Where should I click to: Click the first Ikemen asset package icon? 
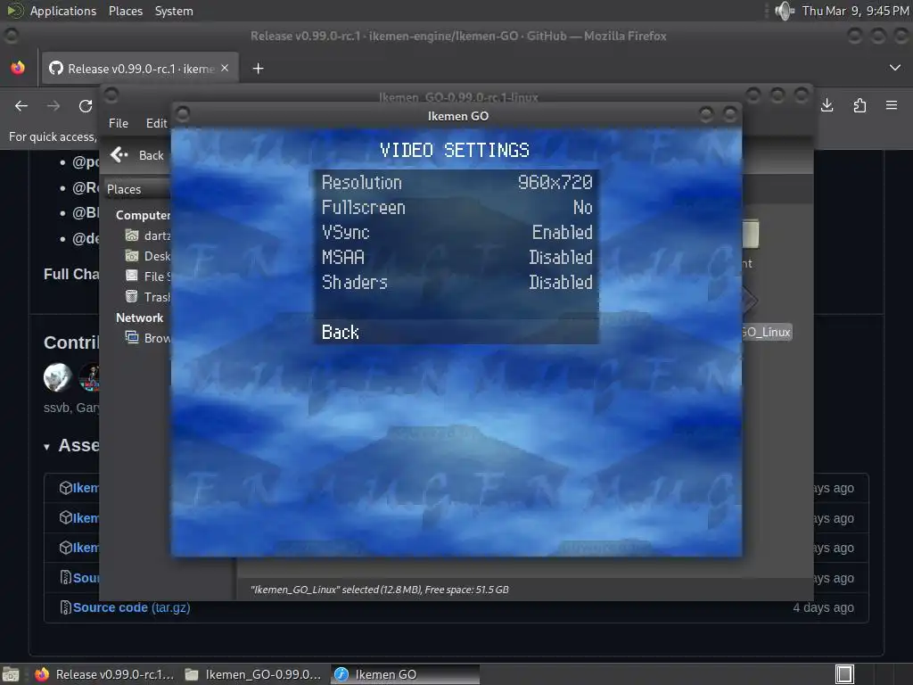[66, 488]
